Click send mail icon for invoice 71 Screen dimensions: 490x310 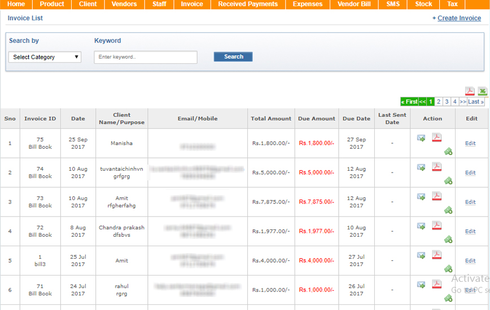[421, 284]
